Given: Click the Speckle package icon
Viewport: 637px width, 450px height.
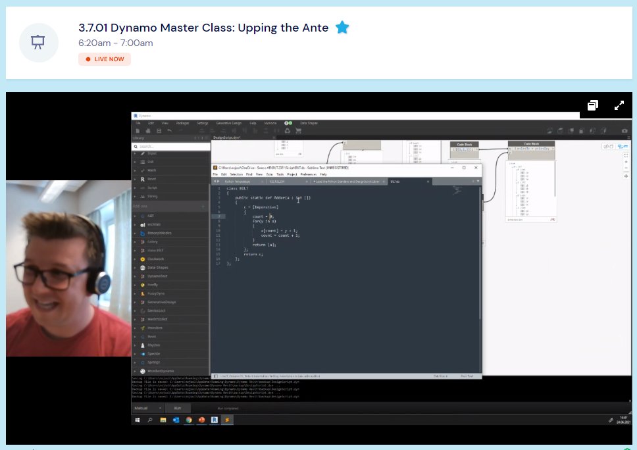Looking at the screenshot, I should click(x=143, y=354).
